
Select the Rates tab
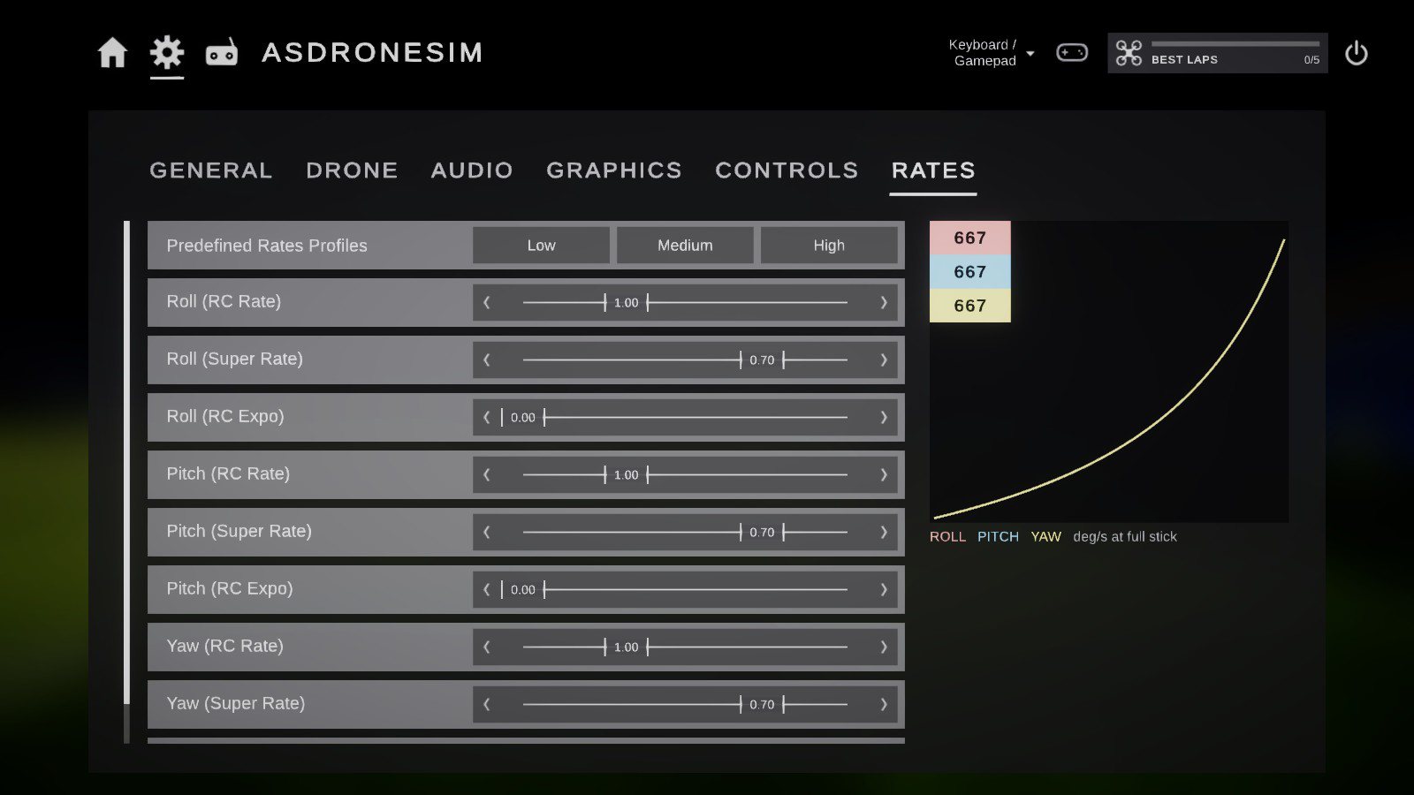click(933, 170)
